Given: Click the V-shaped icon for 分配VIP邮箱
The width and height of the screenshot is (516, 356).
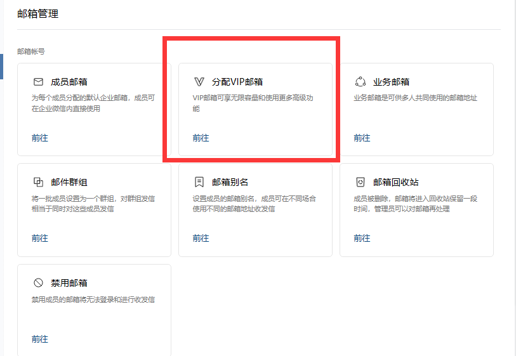Looking at the screenshot, I should point(199,82).
